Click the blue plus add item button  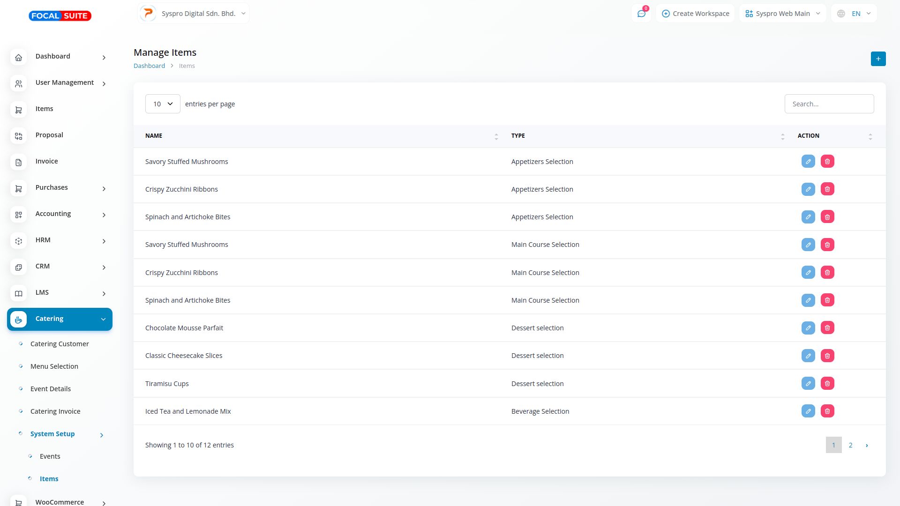click(x=878, y=59)
